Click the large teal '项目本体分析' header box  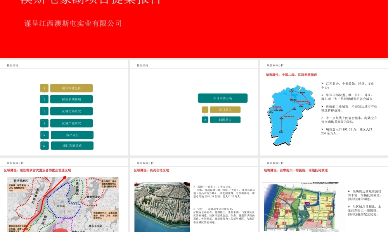pos(223,98)
